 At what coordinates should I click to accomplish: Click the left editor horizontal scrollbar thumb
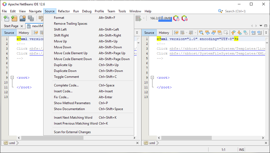tap(52, 138)
